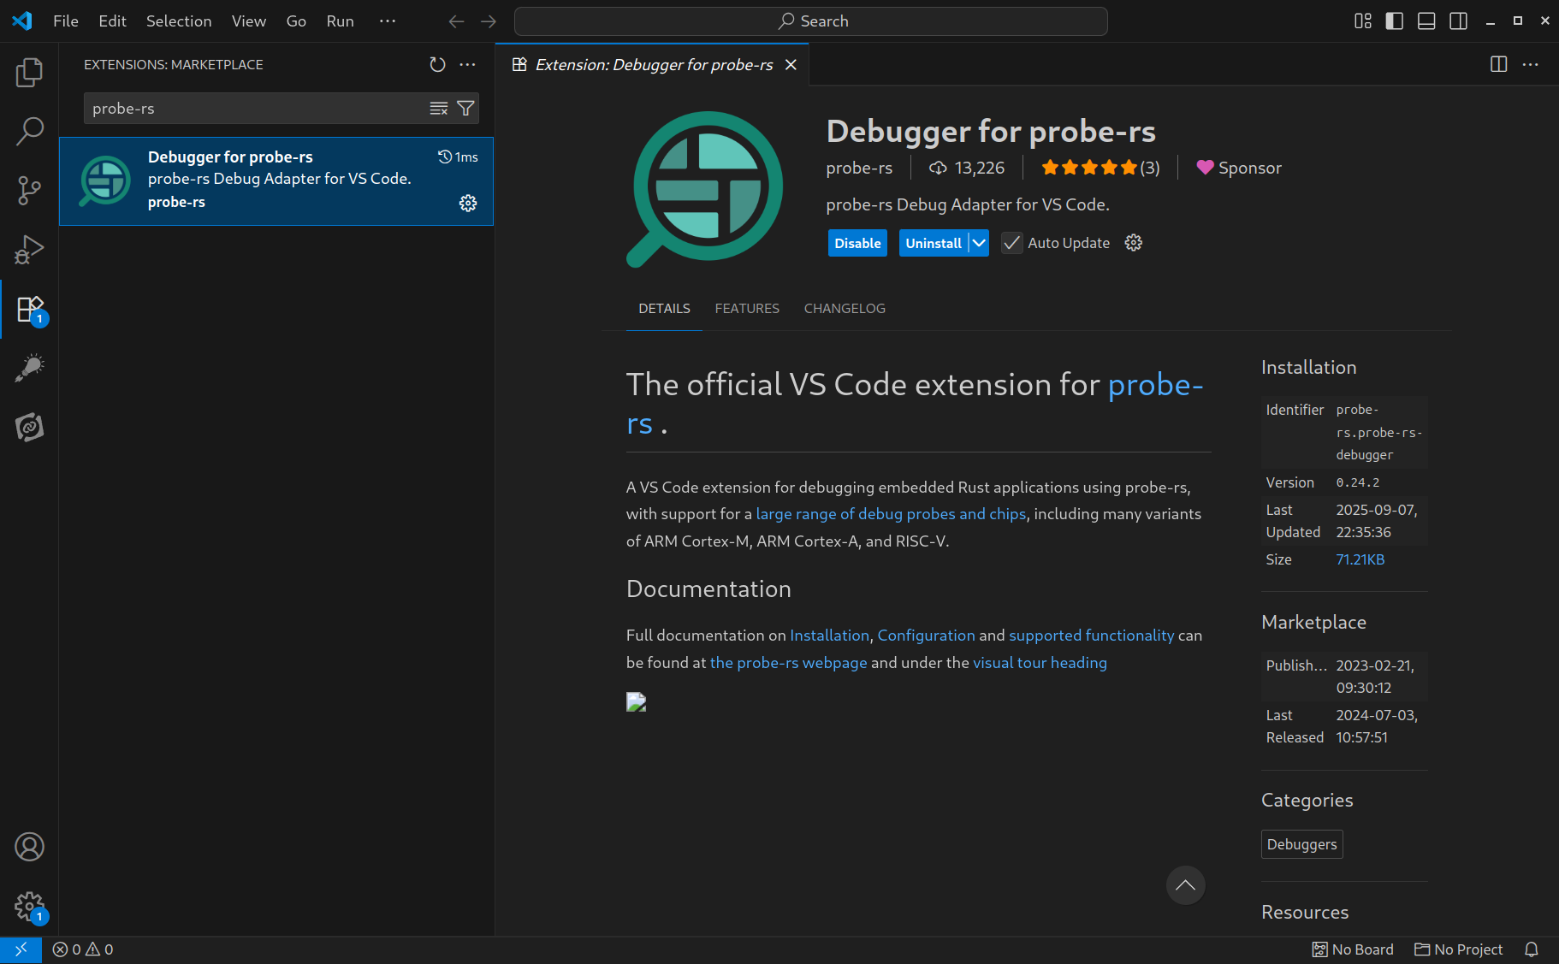Click the Search icon in activity bar

[29, 132]
